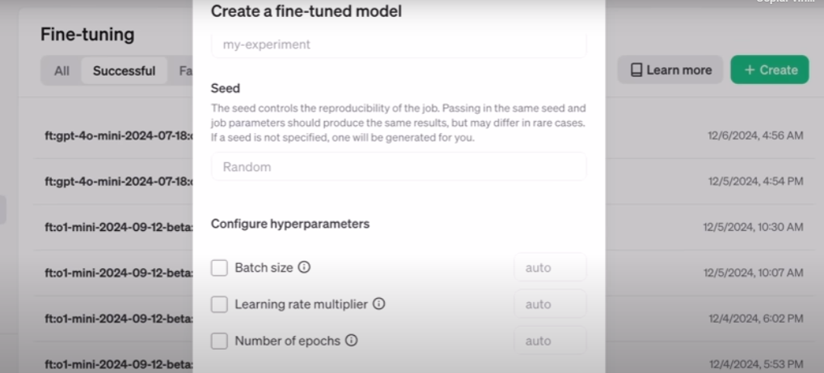Enable the Batch size checkbox
This screenshot has width=824, height=373.
click(219, 267)
